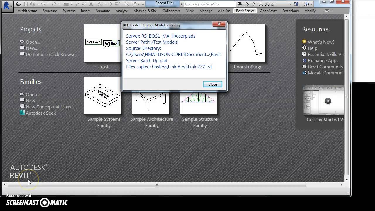
Task: Click Do not use (click Browse) template
Action: tap(51, 54)
